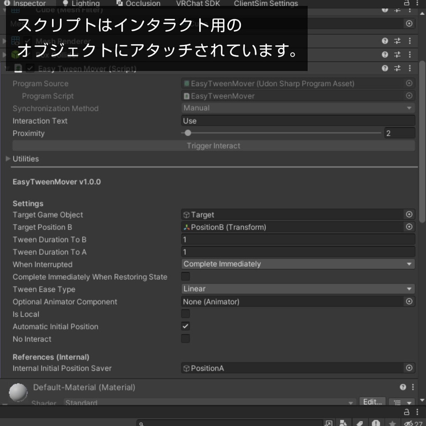Switch to the Lighting tab
The image size is (426, 426).
click(x=81, y=3)
